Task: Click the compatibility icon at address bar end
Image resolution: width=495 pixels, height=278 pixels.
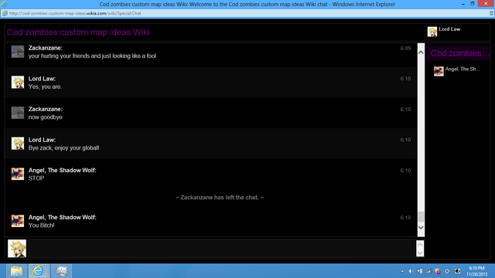Action: coord(492,13)
